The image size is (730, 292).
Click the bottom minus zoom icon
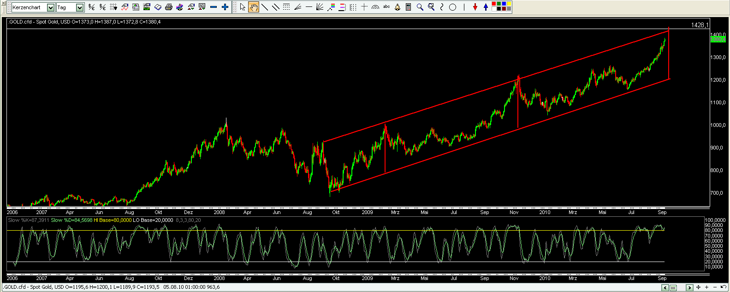point(715,287)
